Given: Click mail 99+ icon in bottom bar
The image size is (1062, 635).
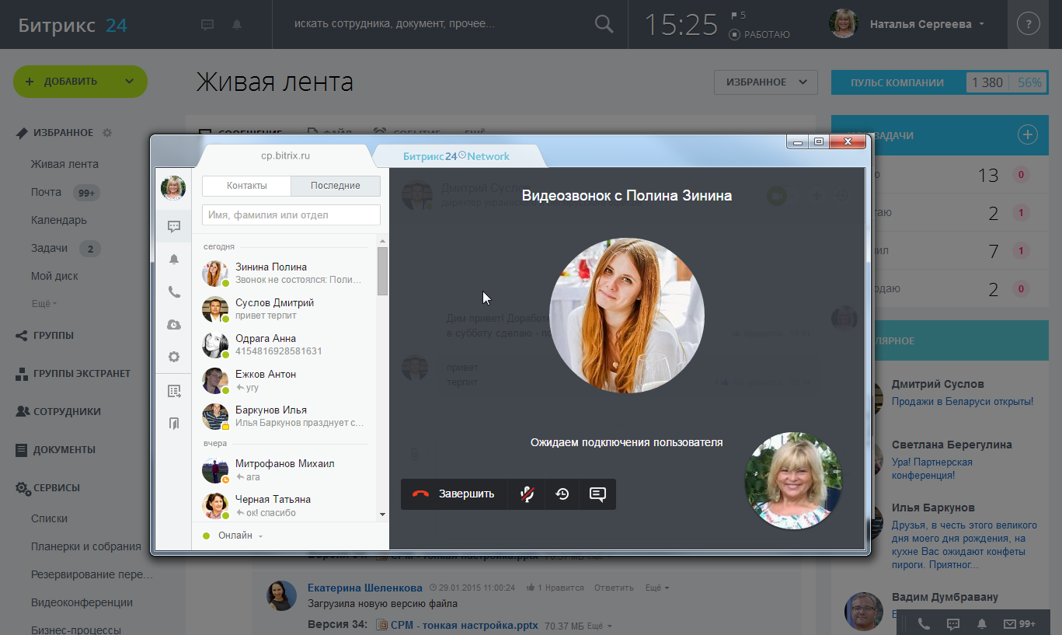Looking at the screenshot, I should click(x=1019, y=623).
